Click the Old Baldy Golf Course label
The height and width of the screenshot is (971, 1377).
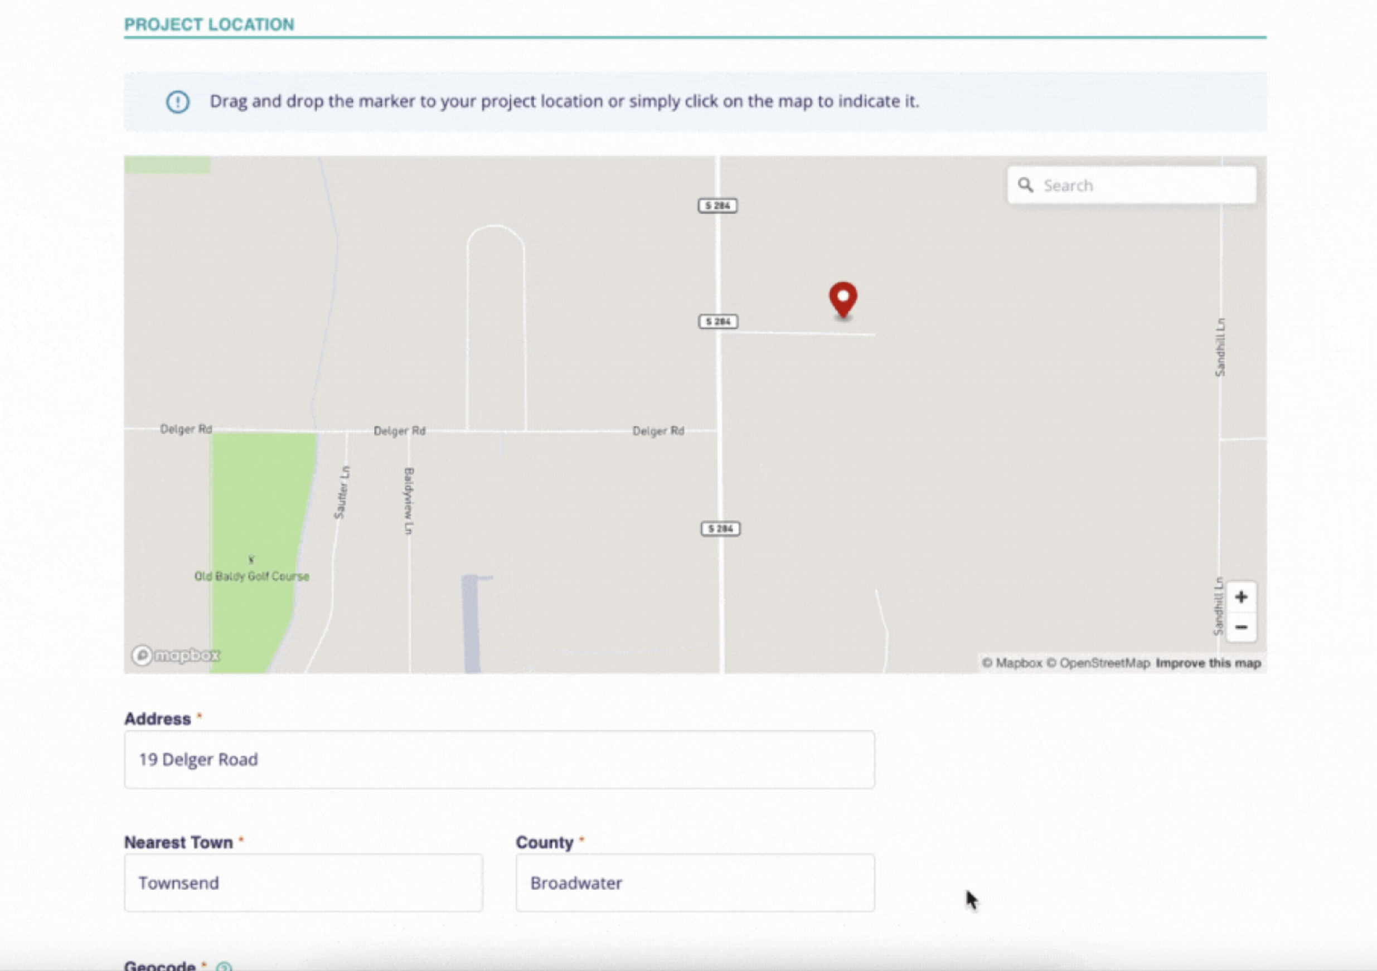click(251, 576)
